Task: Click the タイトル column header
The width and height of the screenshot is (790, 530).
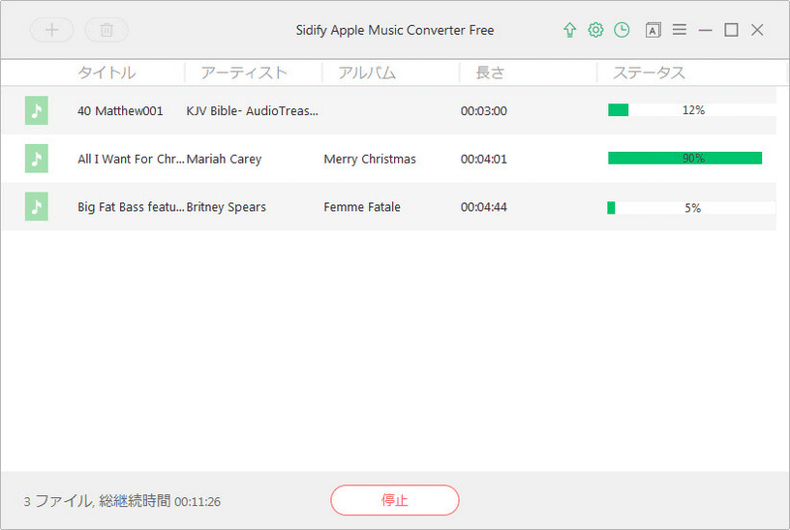Action: point(106,73)
